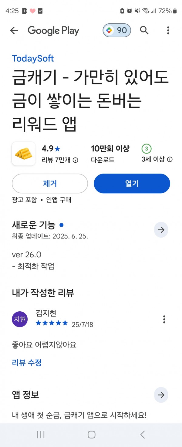
Task: Tap the info icon next to 리뷰 7만개
Action: coord(76,160)
